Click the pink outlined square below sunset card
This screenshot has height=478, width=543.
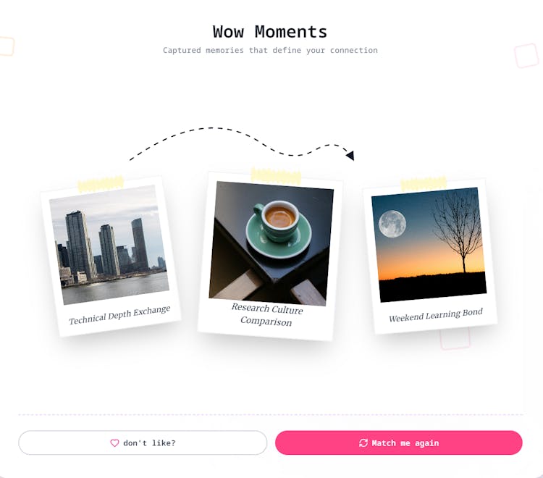455,339
